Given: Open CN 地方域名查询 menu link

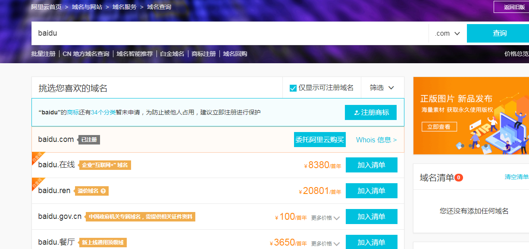Looking at the screenshot, I should (86, 54).
